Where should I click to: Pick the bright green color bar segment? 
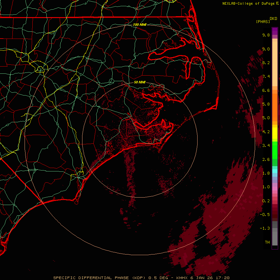(275, 150)
